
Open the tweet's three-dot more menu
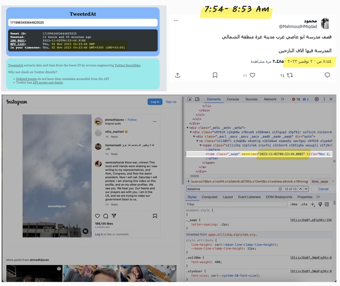coord(176,21)
